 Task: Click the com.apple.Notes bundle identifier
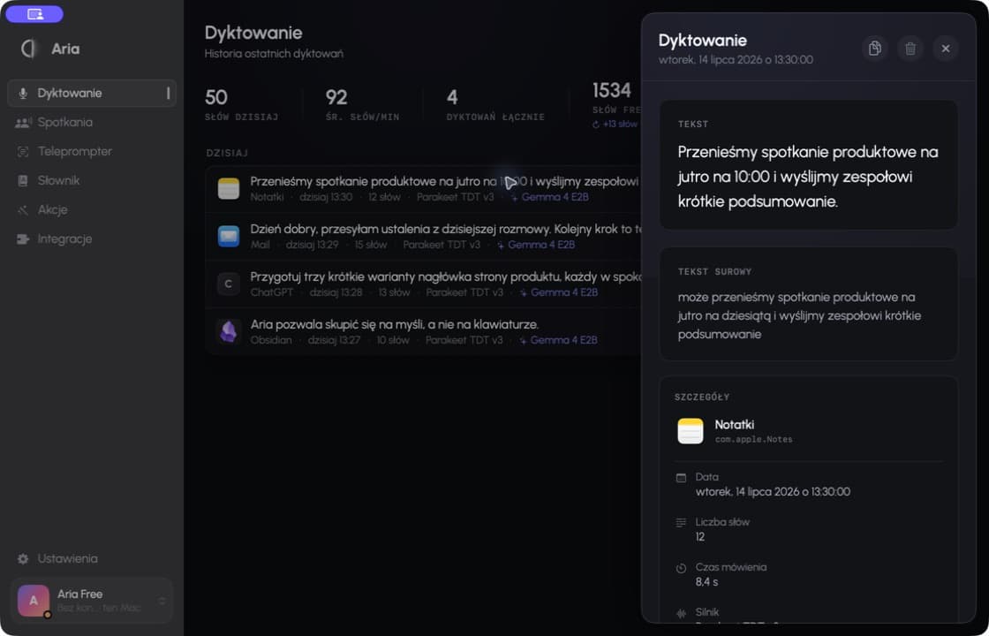tap(754, 440)
